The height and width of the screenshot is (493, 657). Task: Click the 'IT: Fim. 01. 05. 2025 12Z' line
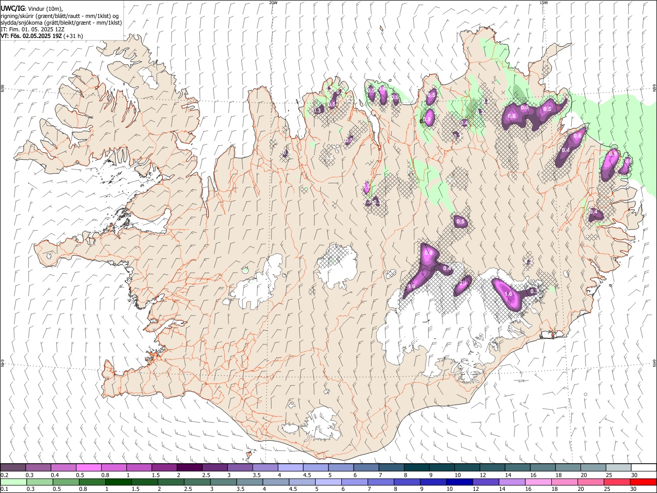(32, 29)
